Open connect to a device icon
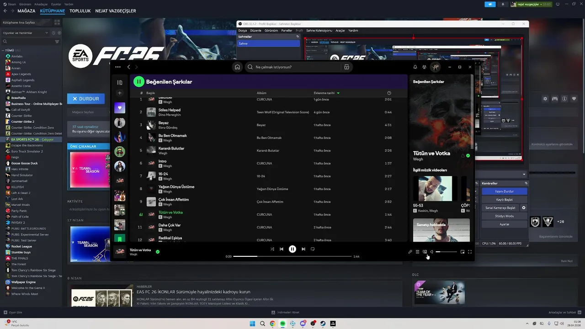Image resolution: width=585 pixels, height=329 pixels. coord(425,252)
